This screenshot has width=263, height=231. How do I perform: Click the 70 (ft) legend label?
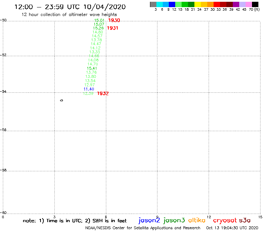point(254,10)
